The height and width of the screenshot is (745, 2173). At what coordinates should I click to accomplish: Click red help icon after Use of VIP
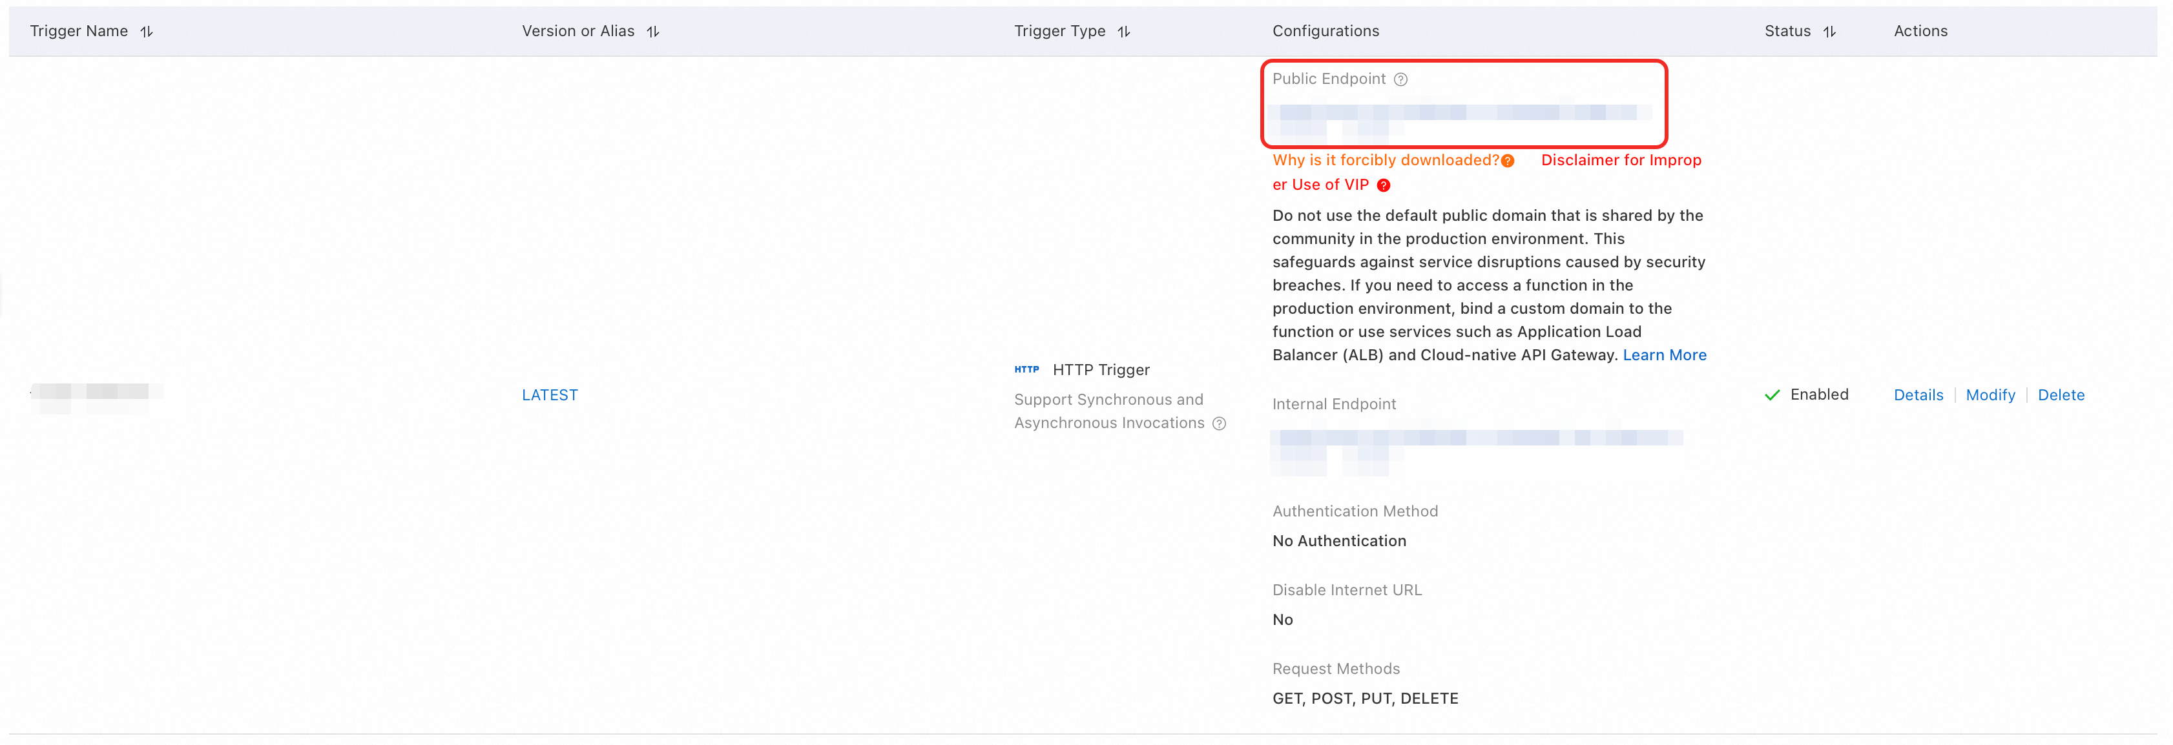coord(1384,185)
